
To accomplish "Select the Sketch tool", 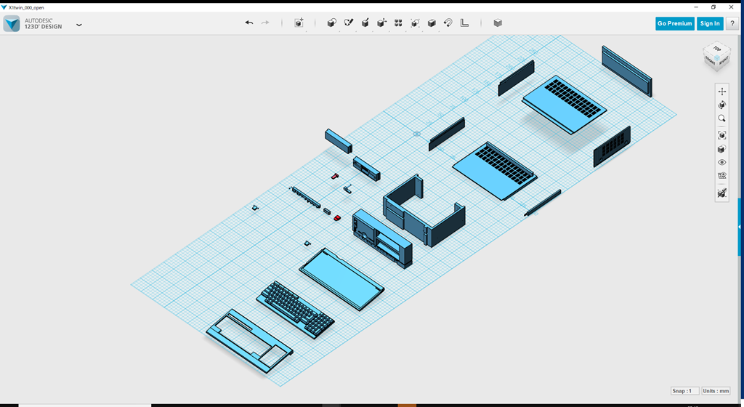I will (x=348, y=23).
